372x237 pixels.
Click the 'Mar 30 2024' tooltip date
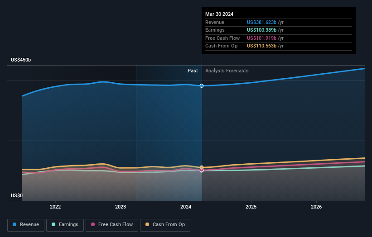219,14
